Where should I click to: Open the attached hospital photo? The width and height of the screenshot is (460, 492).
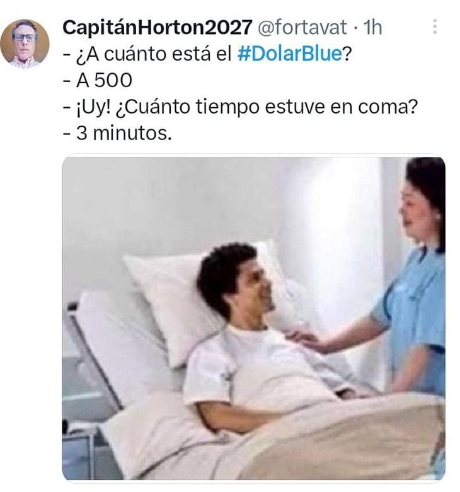point(254,318)
